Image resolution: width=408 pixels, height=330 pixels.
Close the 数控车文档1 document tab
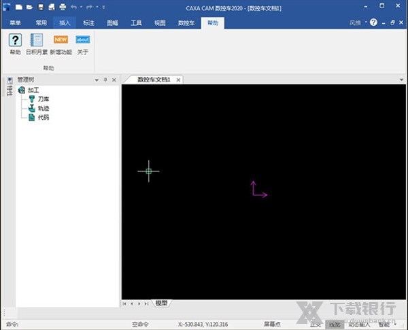(x=179, y=80)
